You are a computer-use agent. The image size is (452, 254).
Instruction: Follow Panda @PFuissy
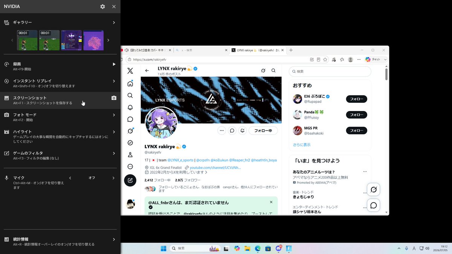pyautogui.click(x=356, y=115)
